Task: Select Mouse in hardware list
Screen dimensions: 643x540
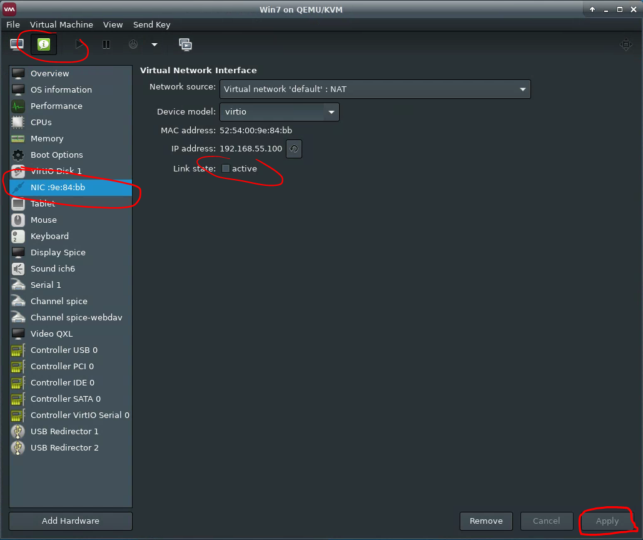Action: (x=71, y=220)
